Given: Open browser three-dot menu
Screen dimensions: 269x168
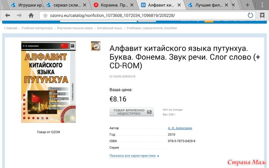Looking at the screenshot, I should [x=262, y=5].
